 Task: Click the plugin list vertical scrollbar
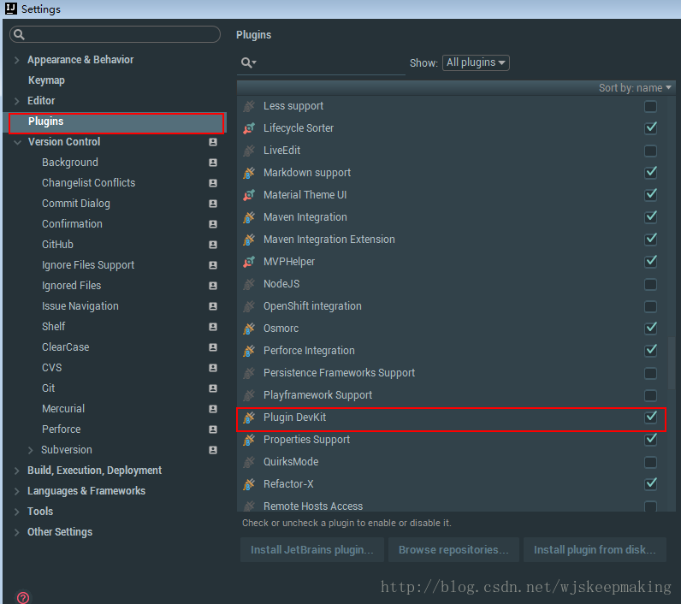pos(672,363)
